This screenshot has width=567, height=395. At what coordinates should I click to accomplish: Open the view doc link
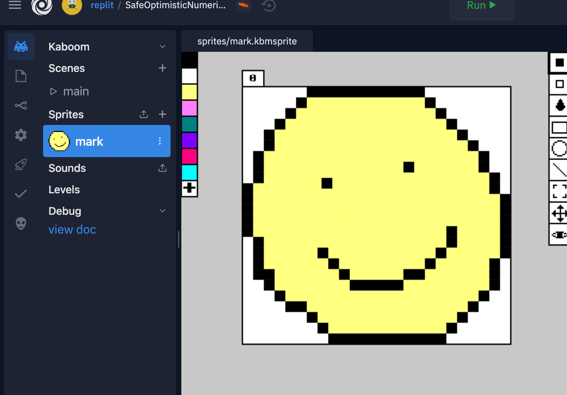point(72,229)
